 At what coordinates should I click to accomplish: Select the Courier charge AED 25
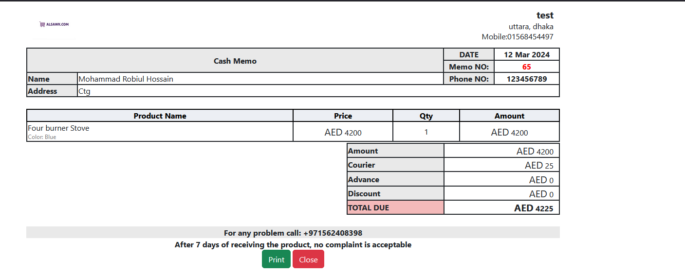pyautogui.click(x=539, y=166)
